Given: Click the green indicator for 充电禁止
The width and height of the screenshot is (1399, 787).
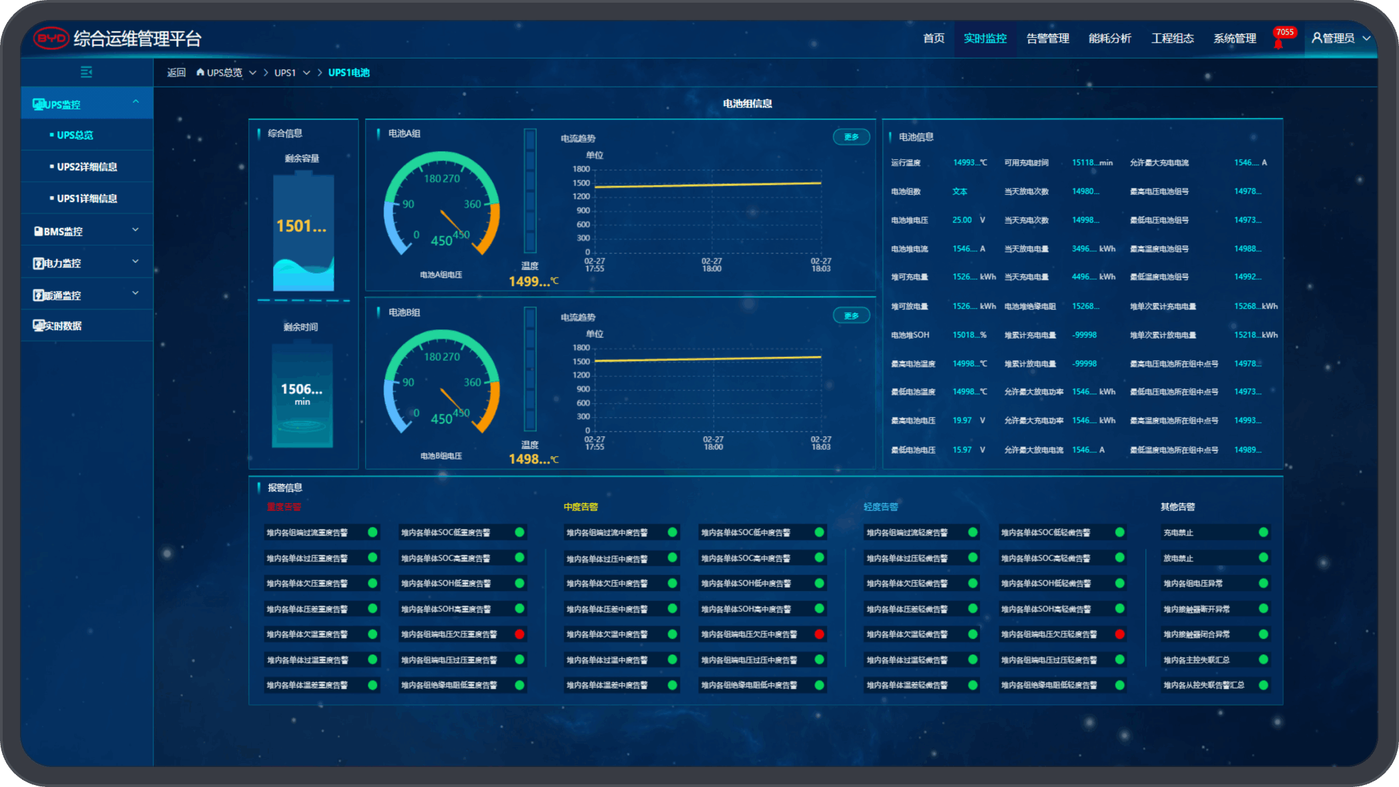Looking at the screenshot, I should (1264, 532).
